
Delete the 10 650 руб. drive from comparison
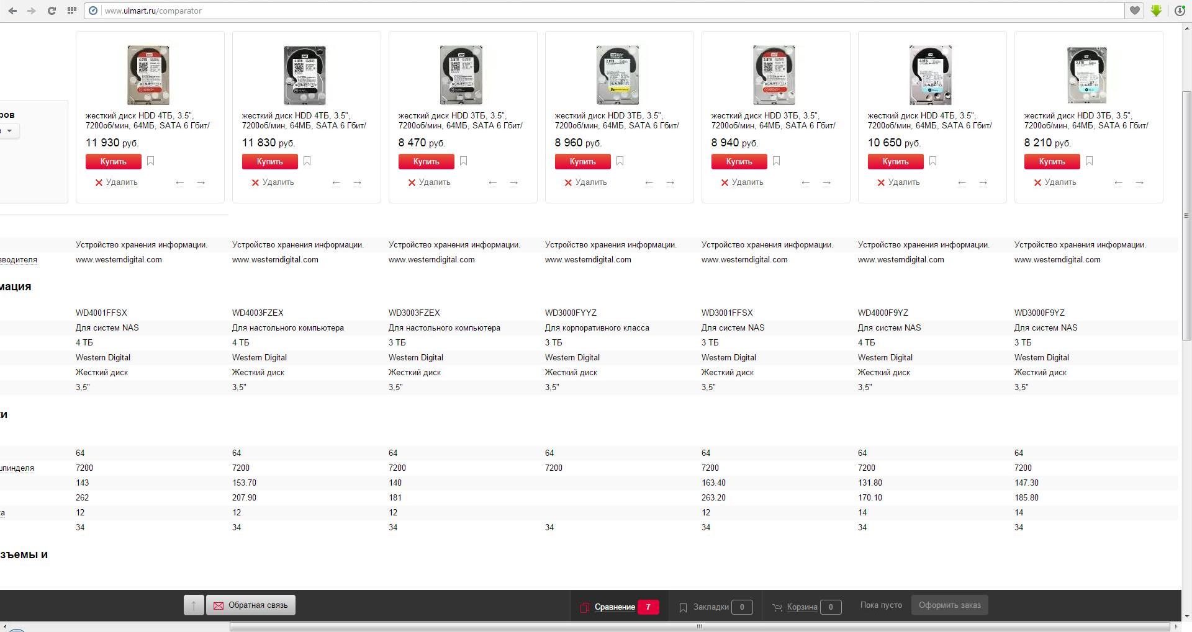(898, 182)
